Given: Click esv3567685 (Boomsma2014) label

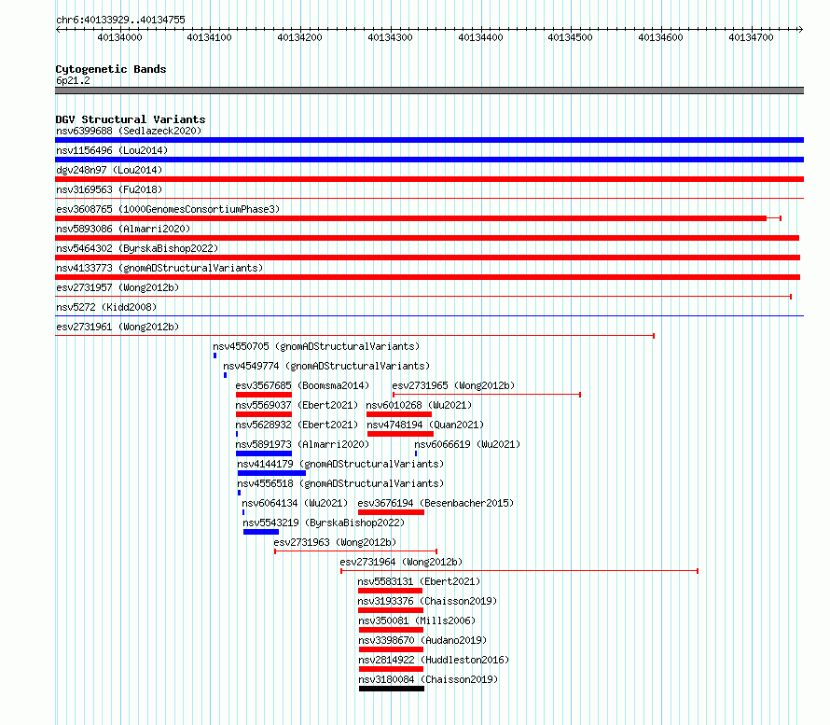Looking at the screenshot, I should tap(302, 385).
